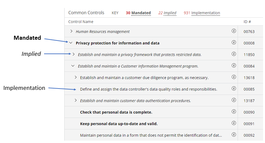
Task: Filter by 30 Mandated controls
Action: (138, 13)
